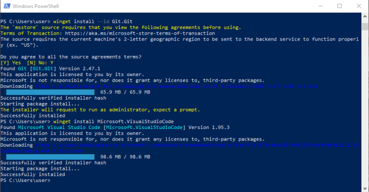The height and width of the screenshot is (192, 369).
Task: Click the scrollbar down arrow
Action: point(365,189)
